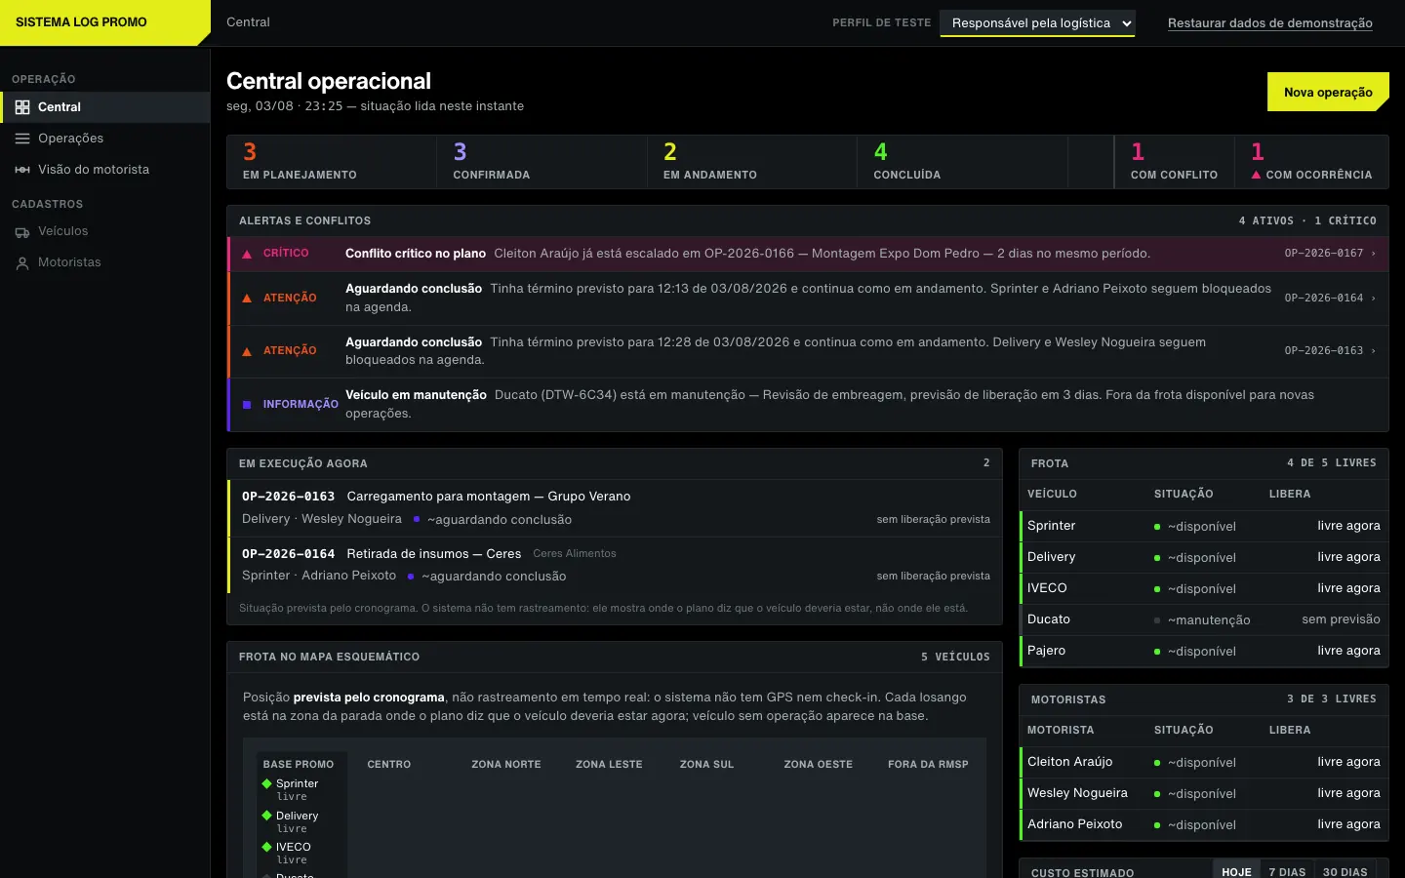The width and height of the screenshot is (1405, 878).
Task: Switch cost period to 30 DIAS
Action: coord(1345,872)
